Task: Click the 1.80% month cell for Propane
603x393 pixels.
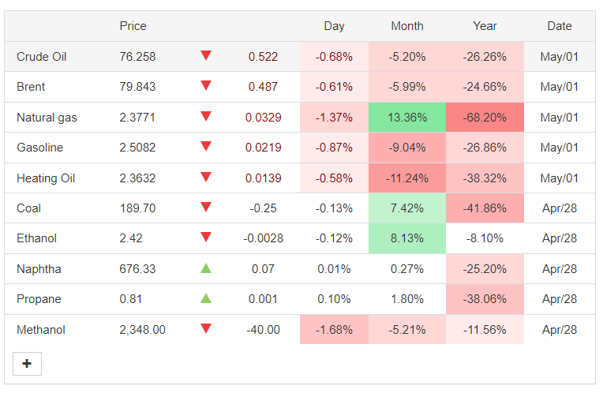Action: pos(407,299)
